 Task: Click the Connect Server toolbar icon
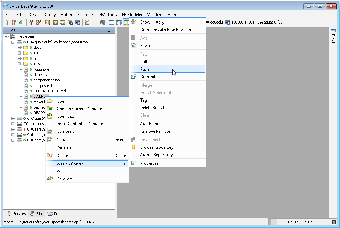[31, 22]
